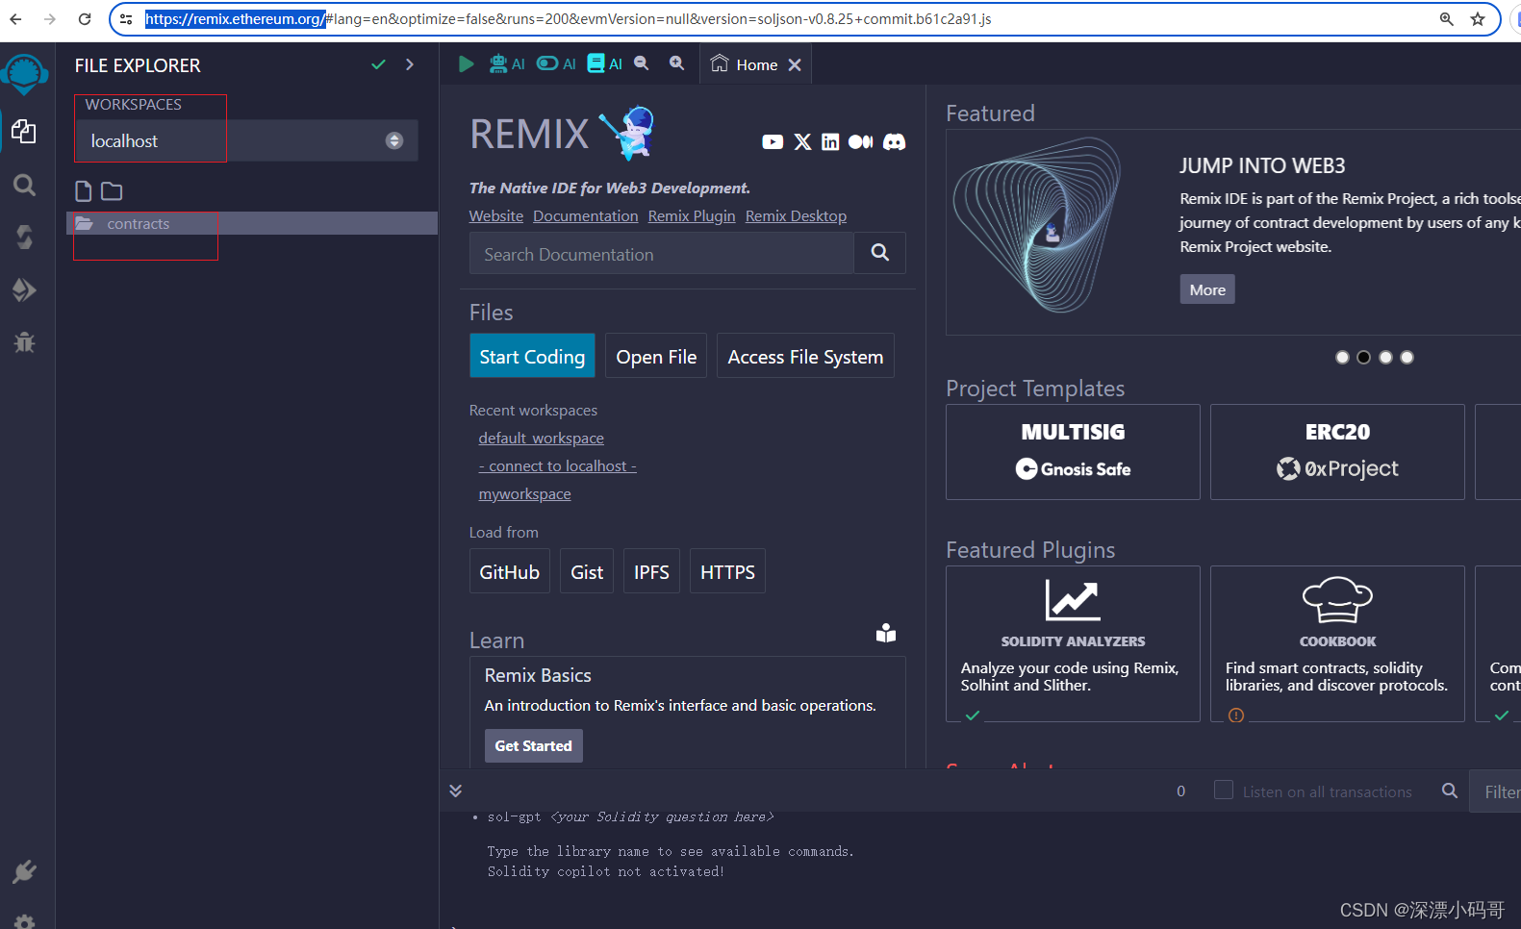Select the fourth featured carousel dot
The image size is (1521, 929).
coord(1407,357)
